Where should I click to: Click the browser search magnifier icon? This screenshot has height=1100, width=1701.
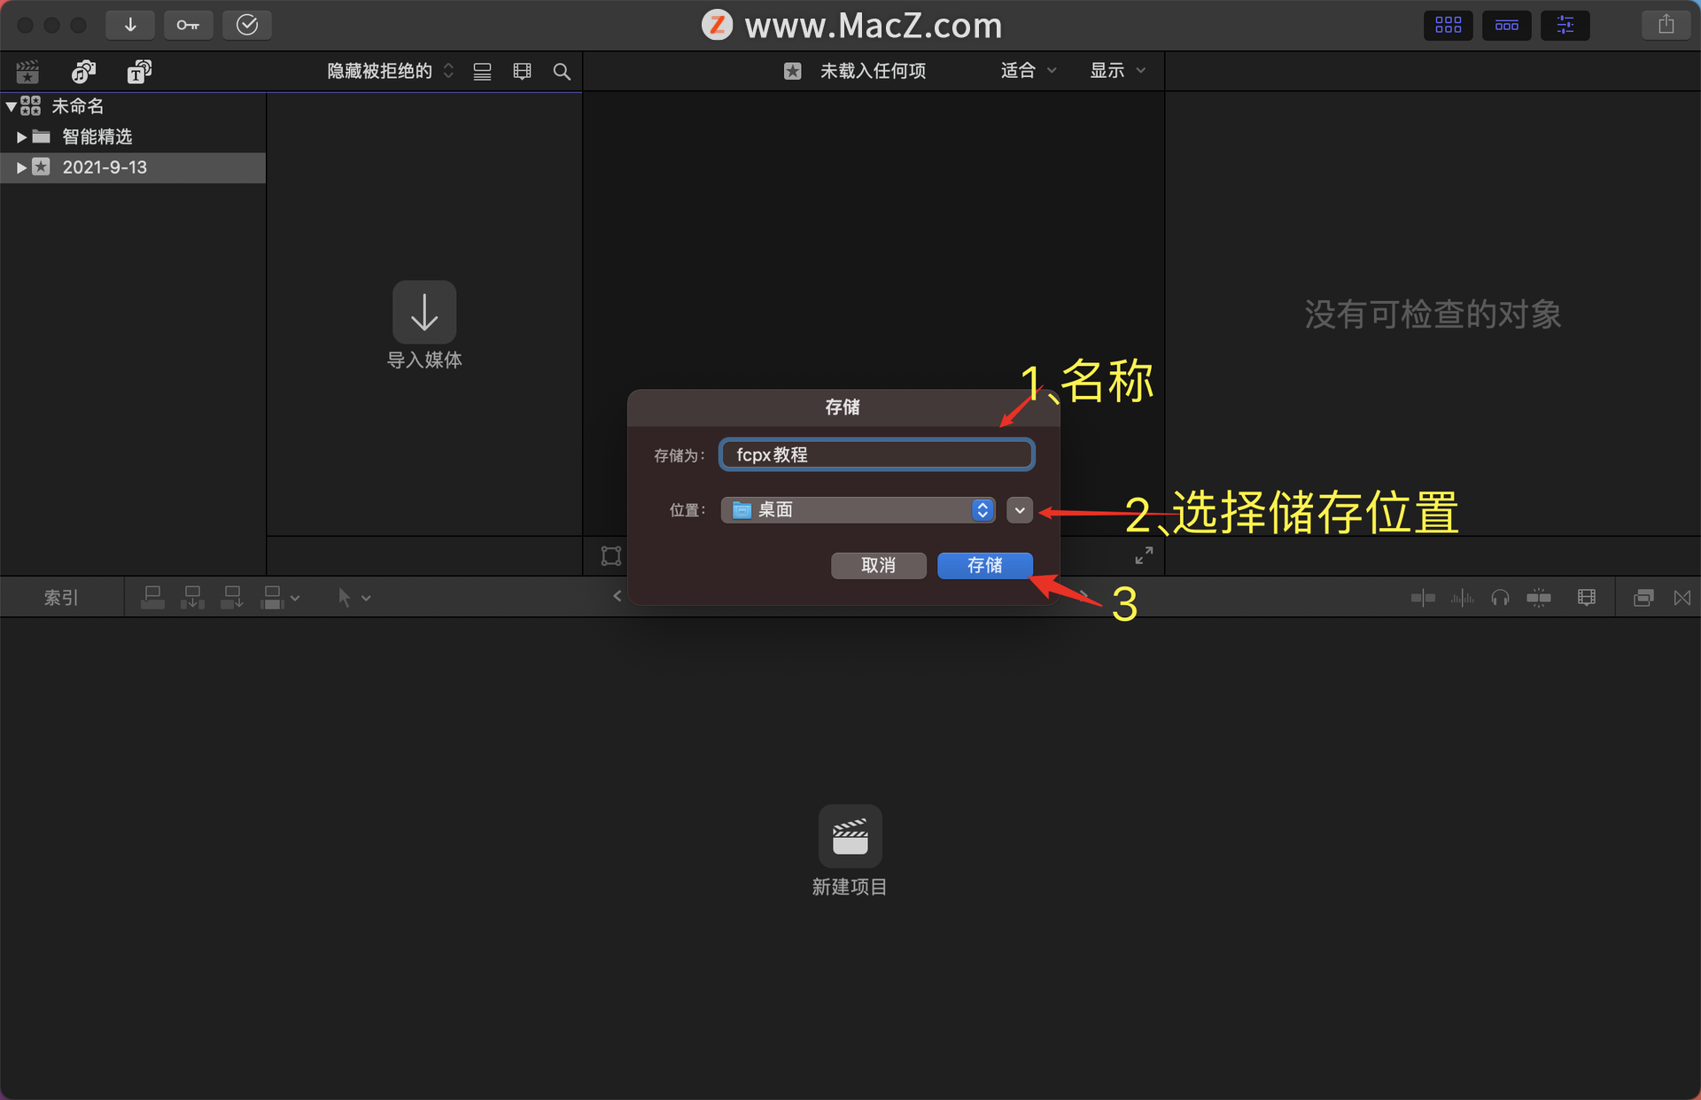coord(562,72)
